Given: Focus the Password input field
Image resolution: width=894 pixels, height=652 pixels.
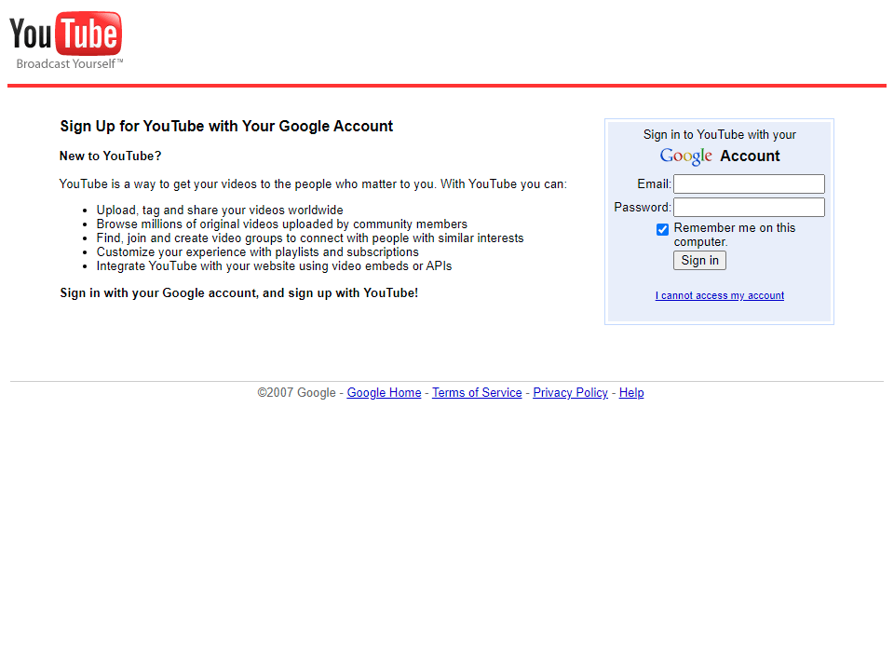Looking at the screenshot, I should coord(749,207).
